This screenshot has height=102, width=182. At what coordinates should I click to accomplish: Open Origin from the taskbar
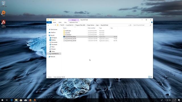coord(35,100)
